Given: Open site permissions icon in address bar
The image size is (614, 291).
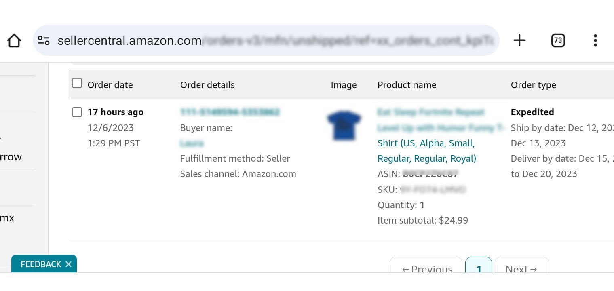Looking at the screenshot, I should click(44, 40).
